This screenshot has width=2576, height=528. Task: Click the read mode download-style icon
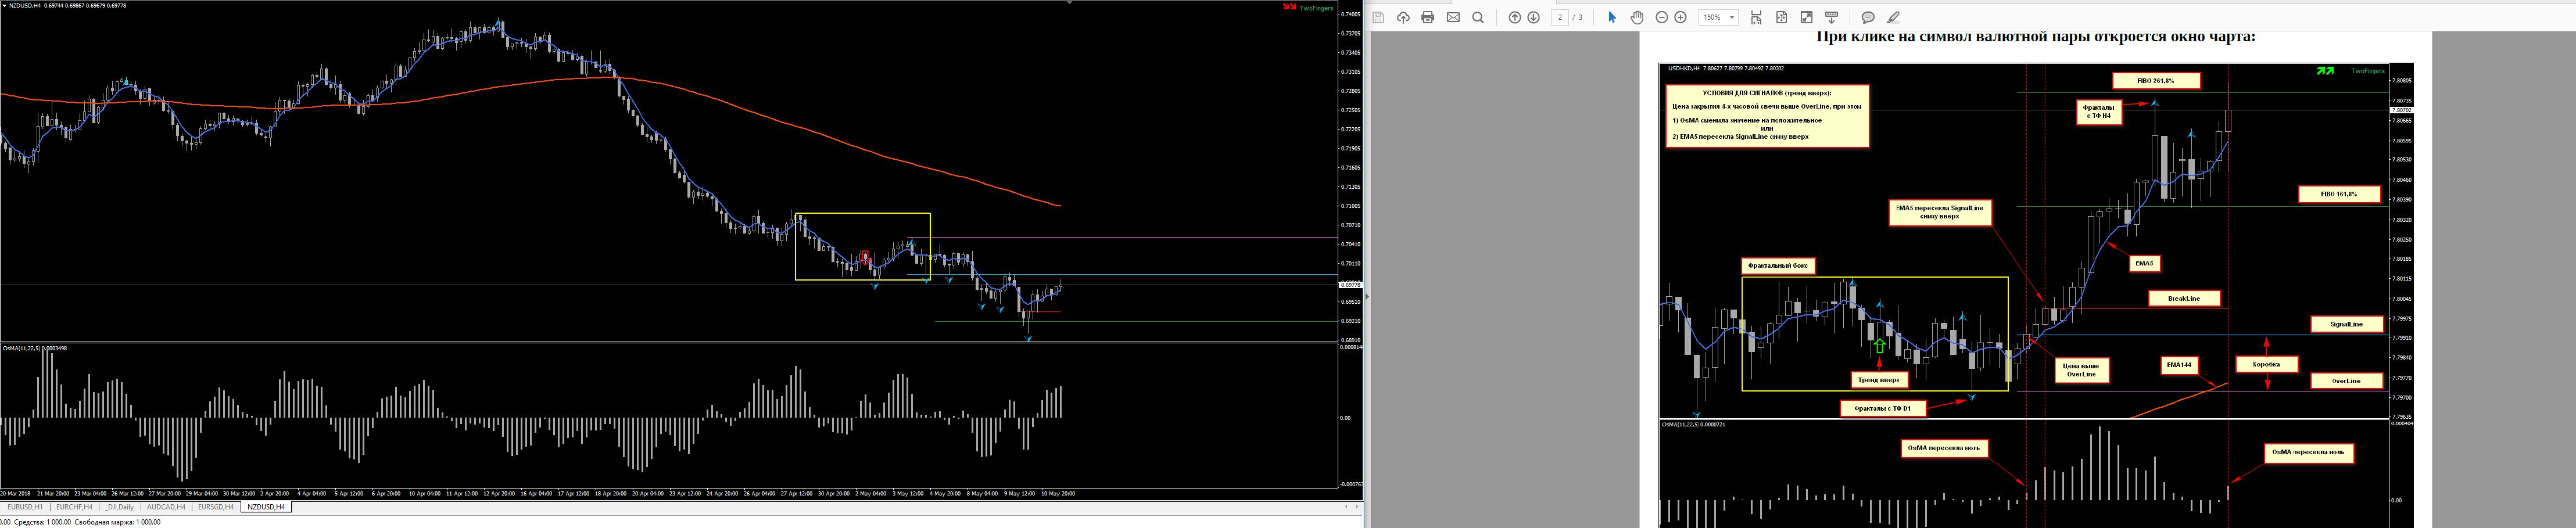[x=1832, y=17]
